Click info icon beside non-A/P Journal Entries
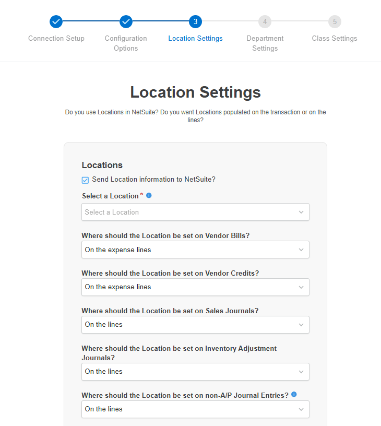The width and height of the screenshot is (381, 426). [294, 395]
